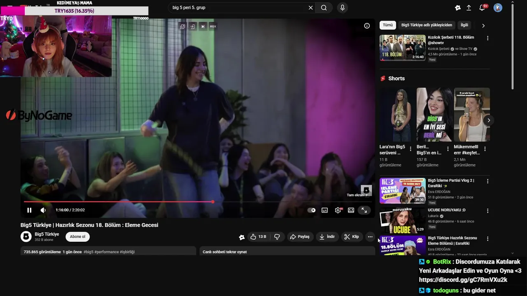Screen dimensions: 527x296
Task: Open the discord.gg link in chat overlay
Action: (x=463, y=280)
